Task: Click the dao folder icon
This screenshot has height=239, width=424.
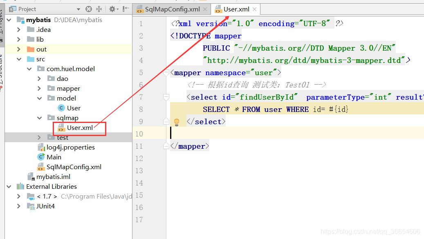Action: [51, 78]
